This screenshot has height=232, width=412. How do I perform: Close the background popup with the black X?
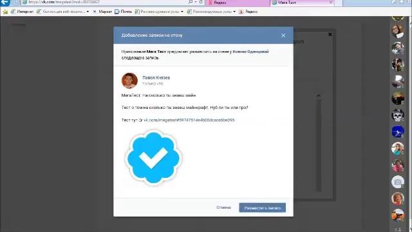[x=330, y=34]
